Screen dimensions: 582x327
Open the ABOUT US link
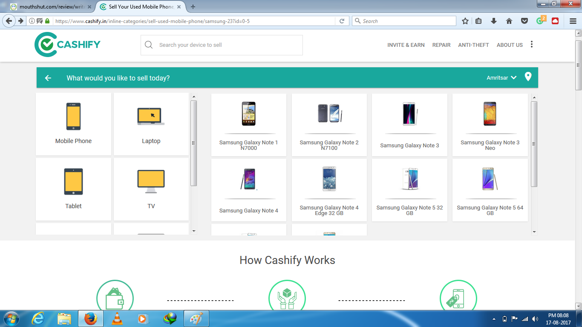[510, 45]
